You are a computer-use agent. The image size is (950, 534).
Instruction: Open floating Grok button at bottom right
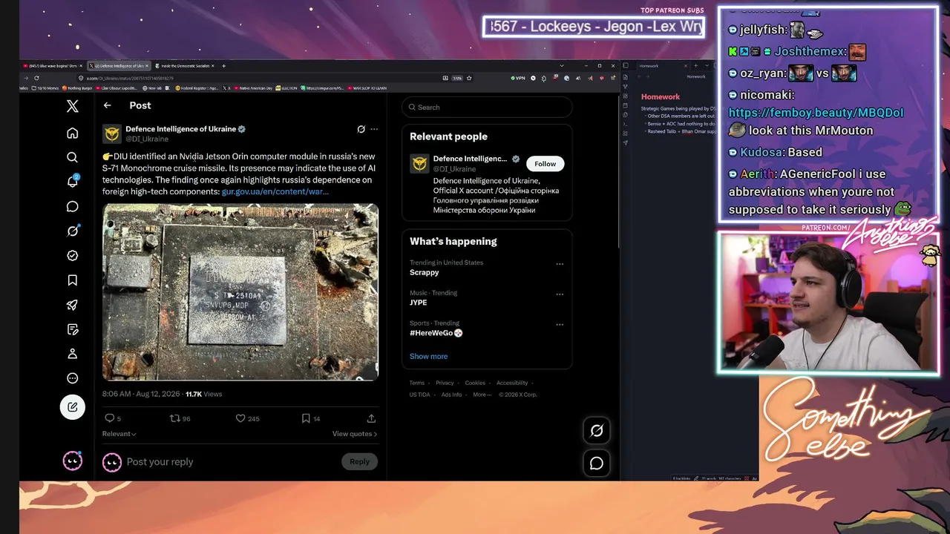pyautogui.click(x=597, y=430)
